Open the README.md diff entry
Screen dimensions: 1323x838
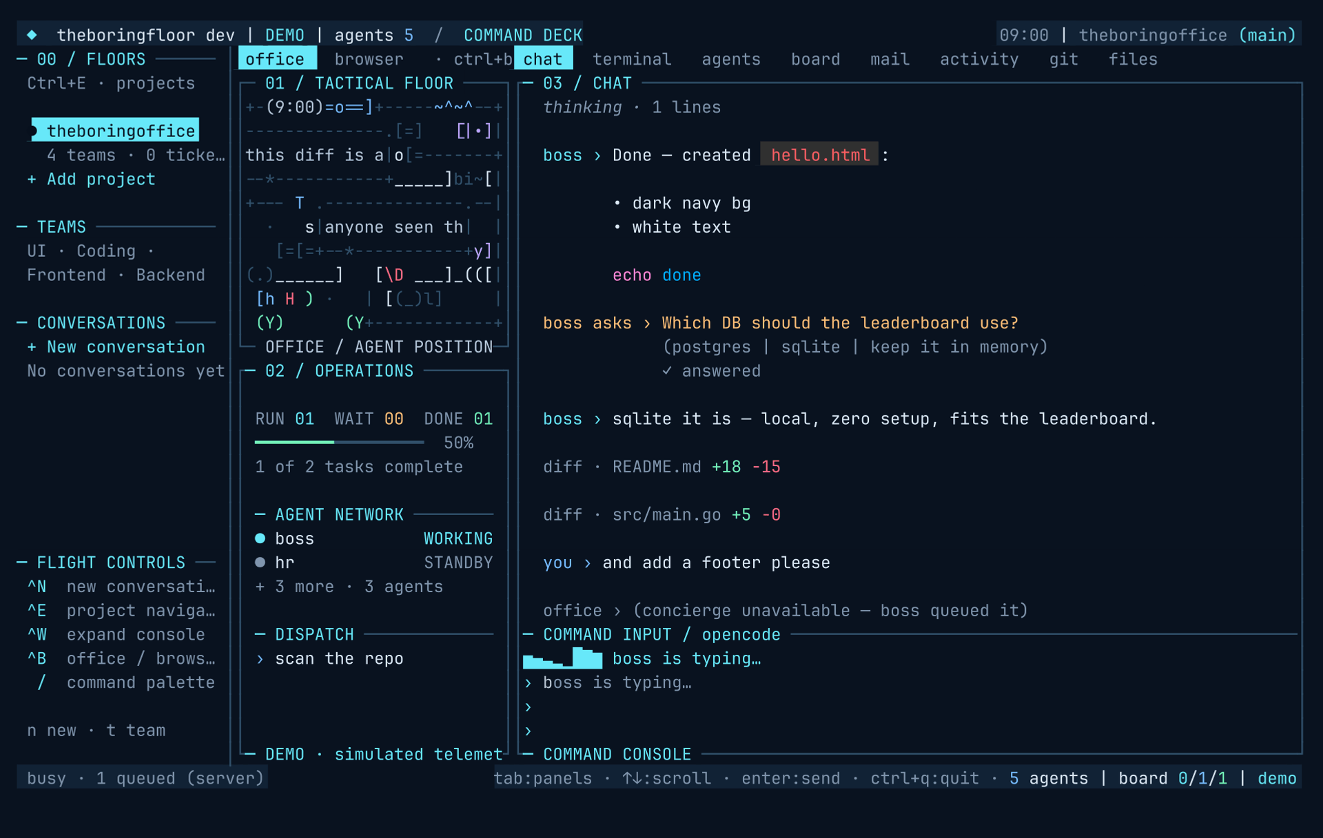tap(661, 467)
